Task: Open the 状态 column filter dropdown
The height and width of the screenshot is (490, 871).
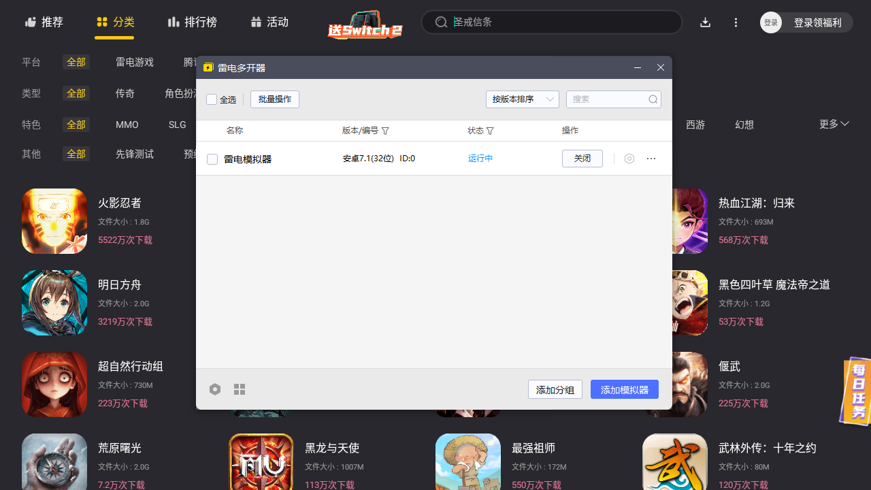Action: [x=490, y=130]
